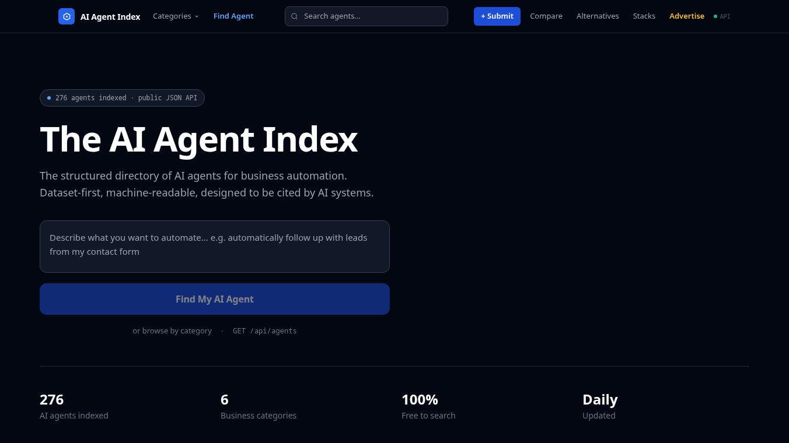Click the Find My AI Agent button
Viewport: 789px width, 443px height.
(x=215, y=299)
